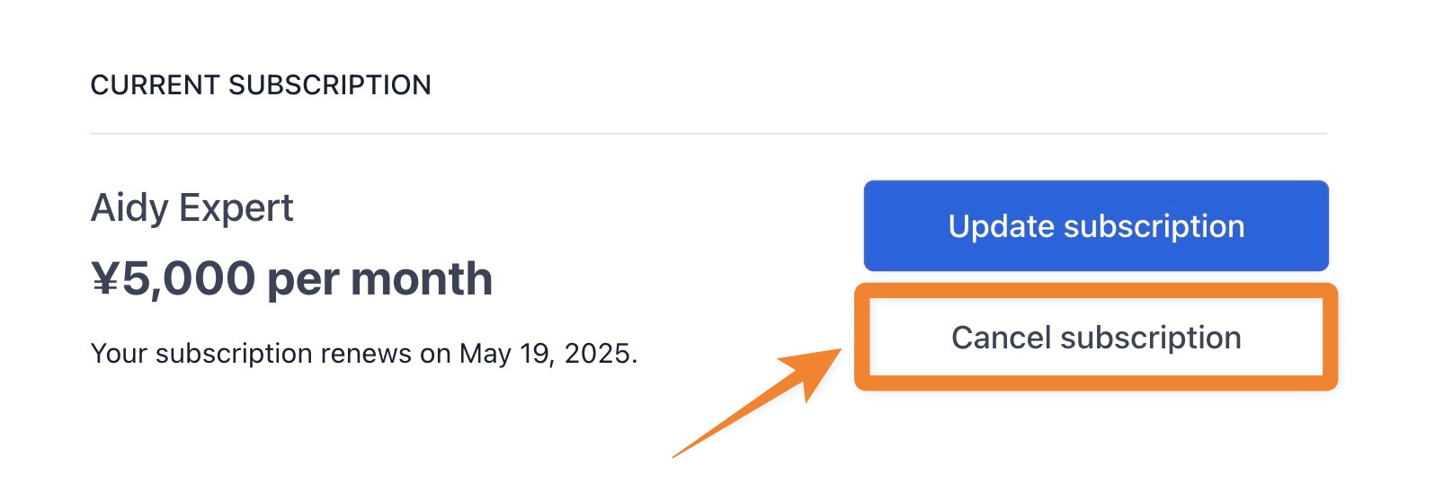
Task: Click the subscription renewal notice text
Action: point(364,354)
